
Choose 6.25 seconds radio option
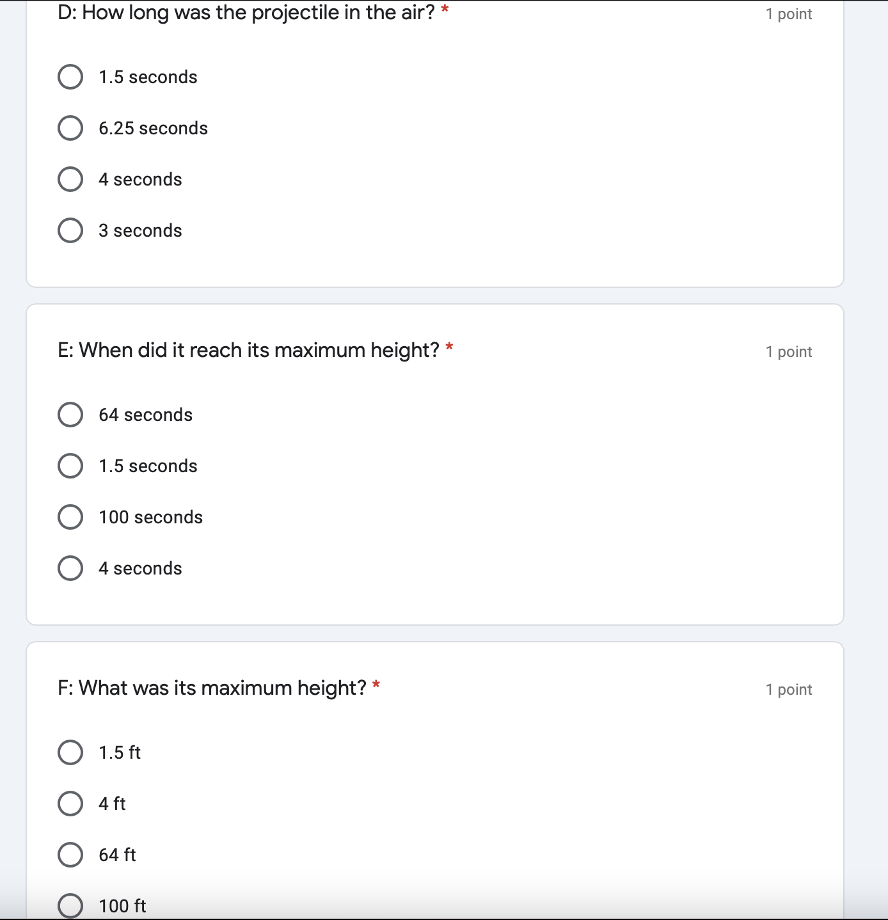70,128
